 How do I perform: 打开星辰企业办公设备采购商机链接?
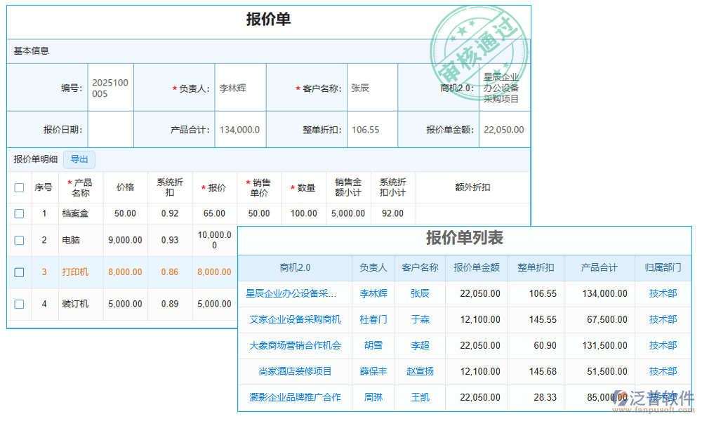pos(293,293)
